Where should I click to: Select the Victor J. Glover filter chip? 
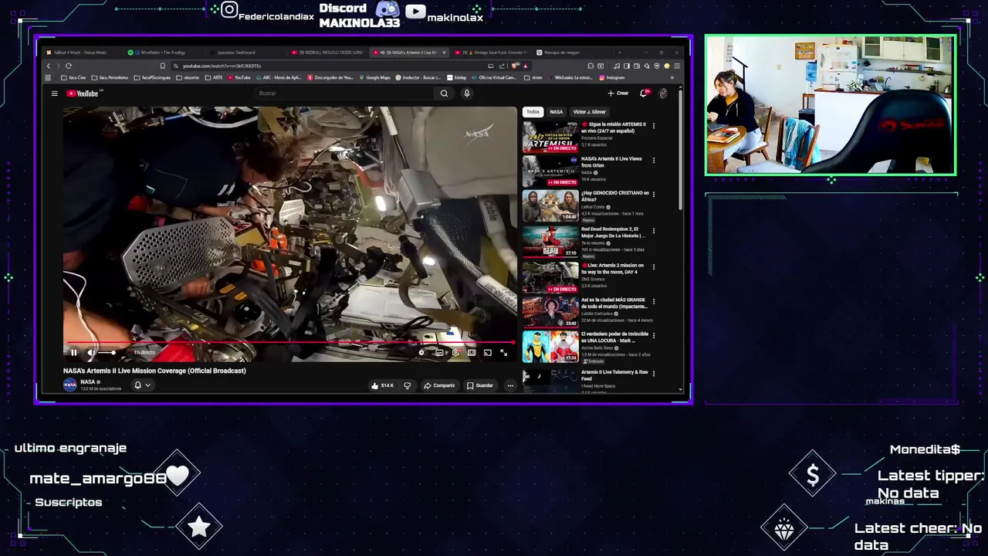click(590, 112)
